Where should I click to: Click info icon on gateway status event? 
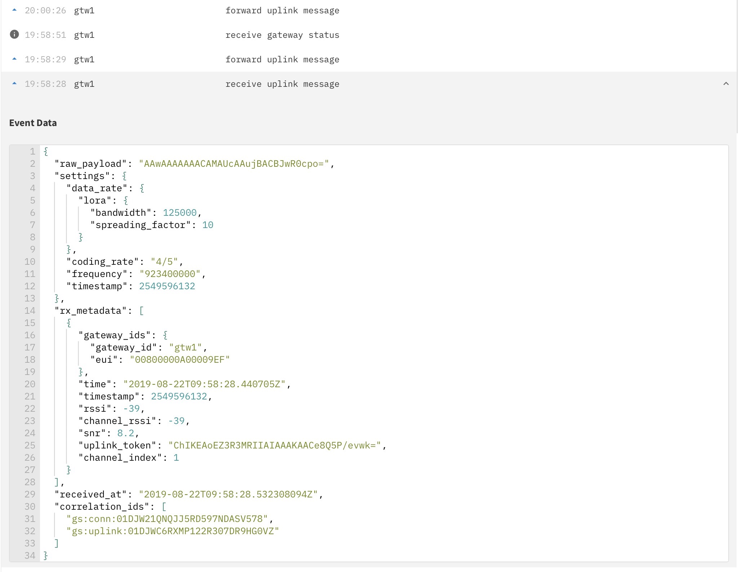[14, 35]
